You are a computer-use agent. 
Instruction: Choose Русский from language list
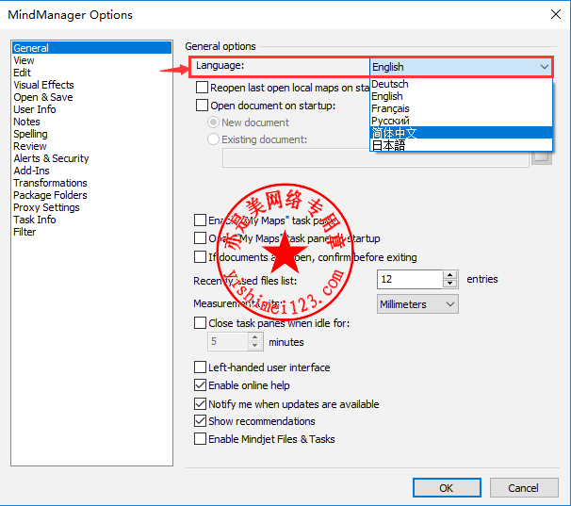(461, 121)
